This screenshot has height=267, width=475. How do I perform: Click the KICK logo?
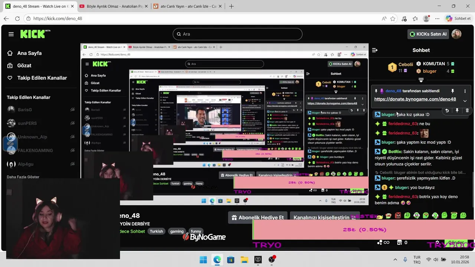[x=35, y=34]
